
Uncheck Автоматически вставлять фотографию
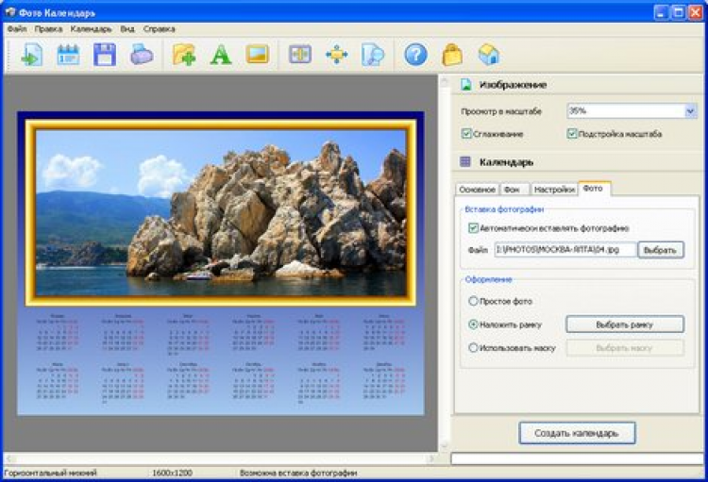[474, 227]
